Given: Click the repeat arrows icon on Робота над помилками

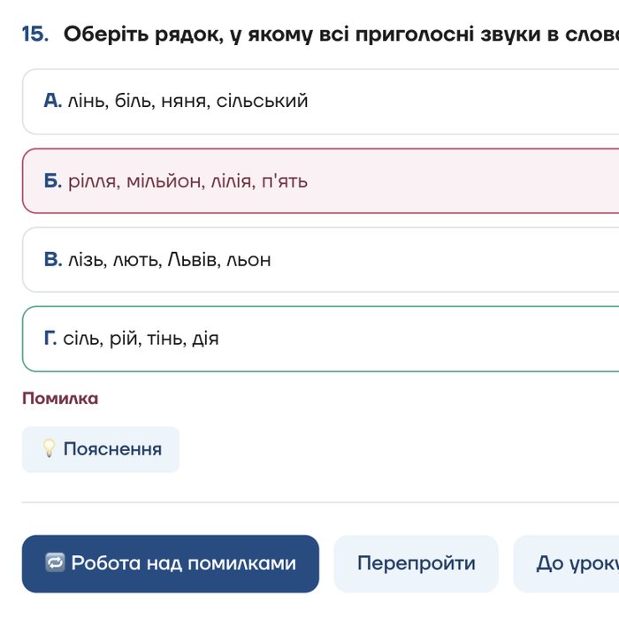Looking at the screenshot, I should [x=55, y=562].
